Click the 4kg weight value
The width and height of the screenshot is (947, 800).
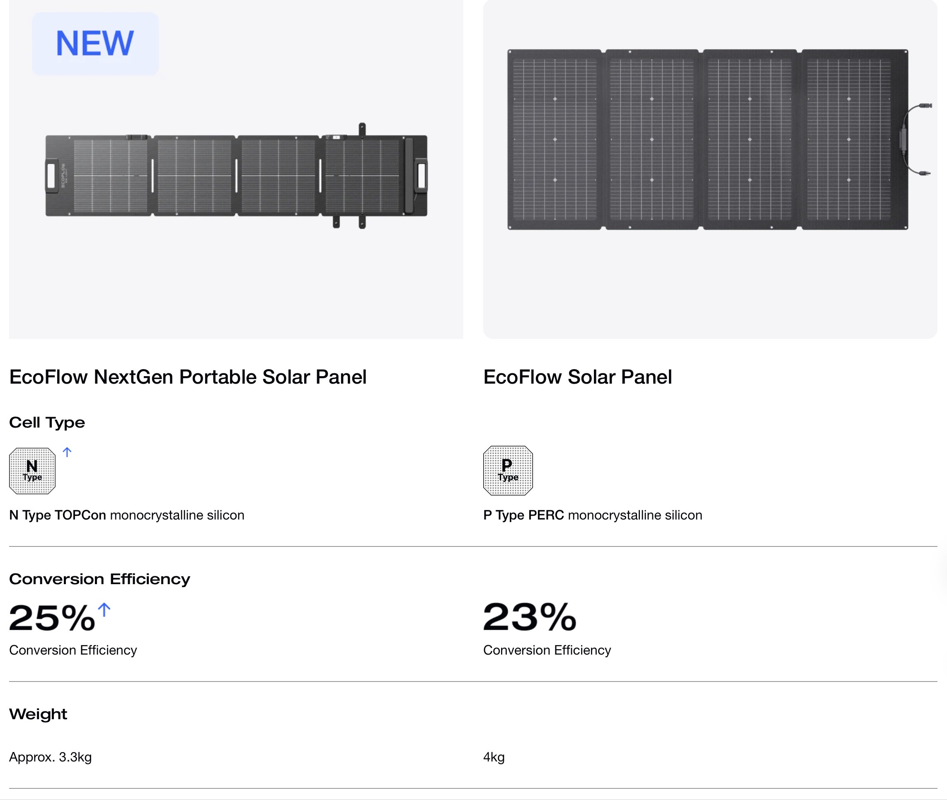click(494, 757)
